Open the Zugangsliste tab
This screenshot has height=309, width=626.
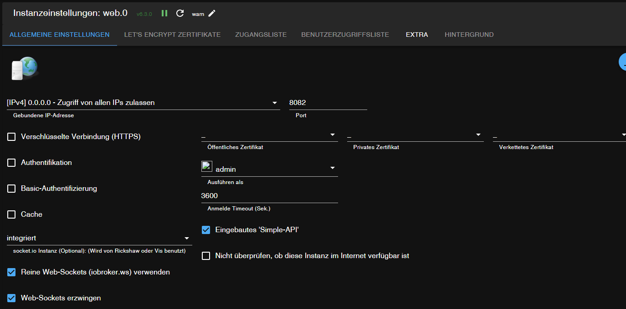261,35
